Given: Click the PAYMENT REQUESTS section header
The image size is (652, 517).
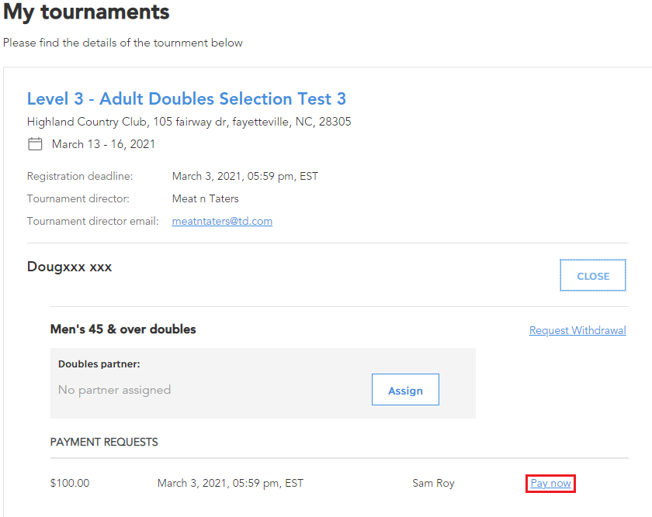Looking at the screenshot, I should click(104, 442).
